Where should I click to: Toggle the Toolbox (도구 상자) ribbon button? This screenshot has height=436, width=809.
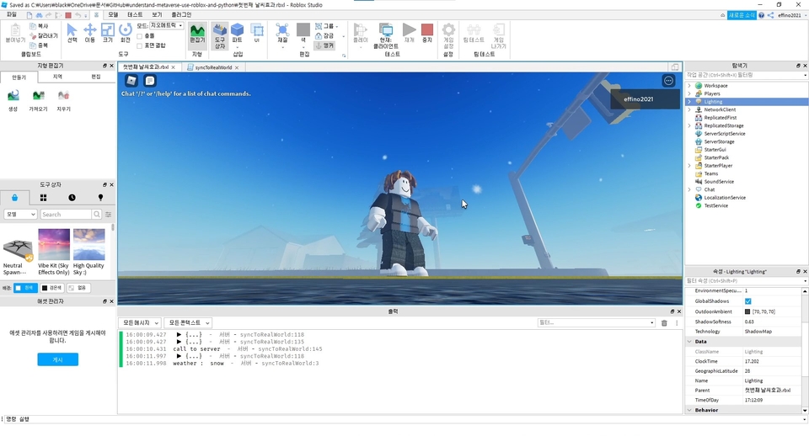(x=220, y=35)
